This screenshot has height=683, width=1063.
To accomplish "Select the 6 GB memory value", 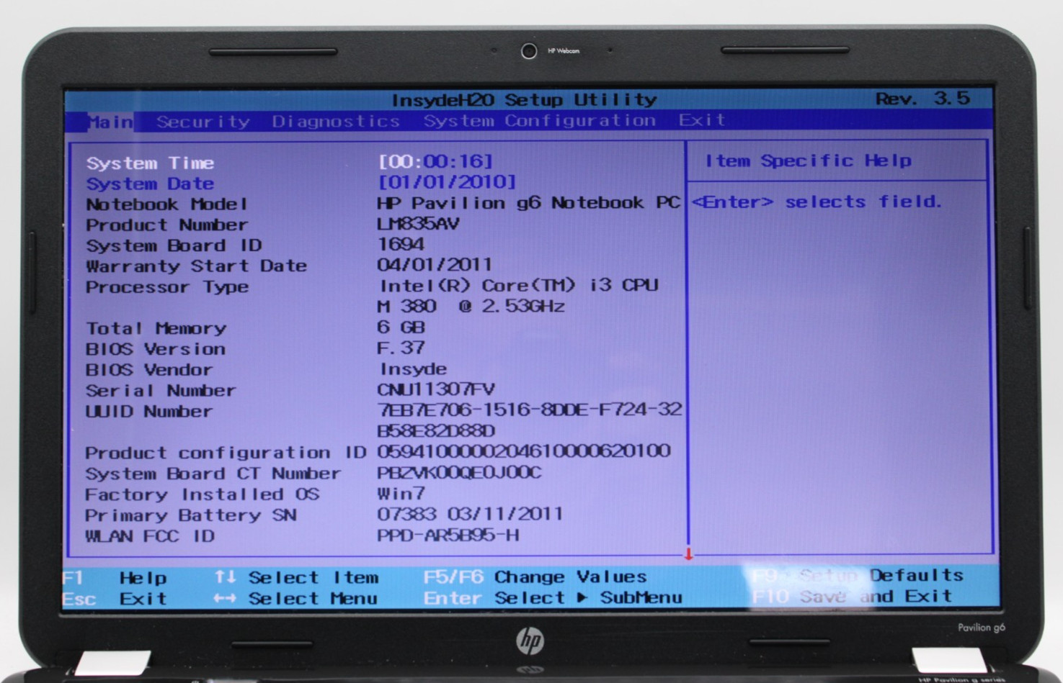I will [x=401, y=327].
